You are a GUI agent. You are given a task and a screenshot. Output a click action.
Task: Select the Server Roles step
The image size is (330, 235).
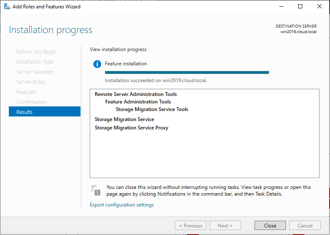tap(31, 82)
